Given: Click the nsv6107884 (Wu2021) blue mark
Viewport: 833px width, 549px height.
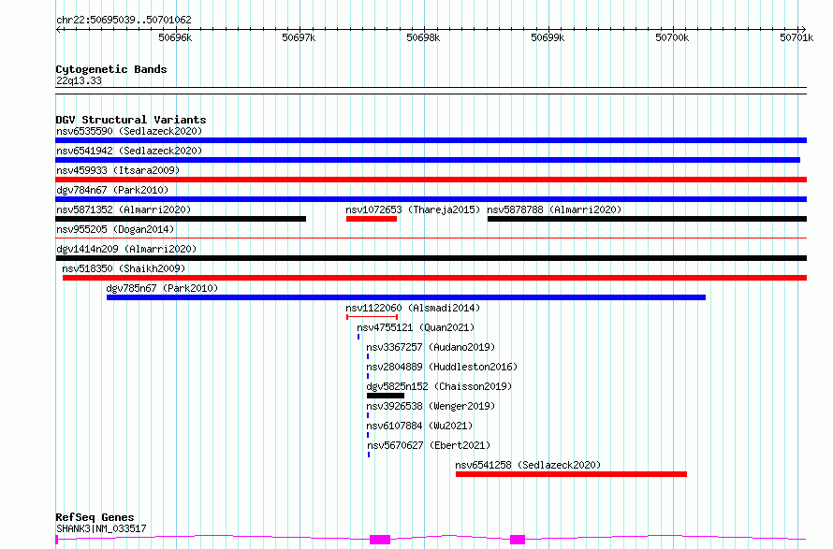Looking at the screenshot, I should 368,435.
